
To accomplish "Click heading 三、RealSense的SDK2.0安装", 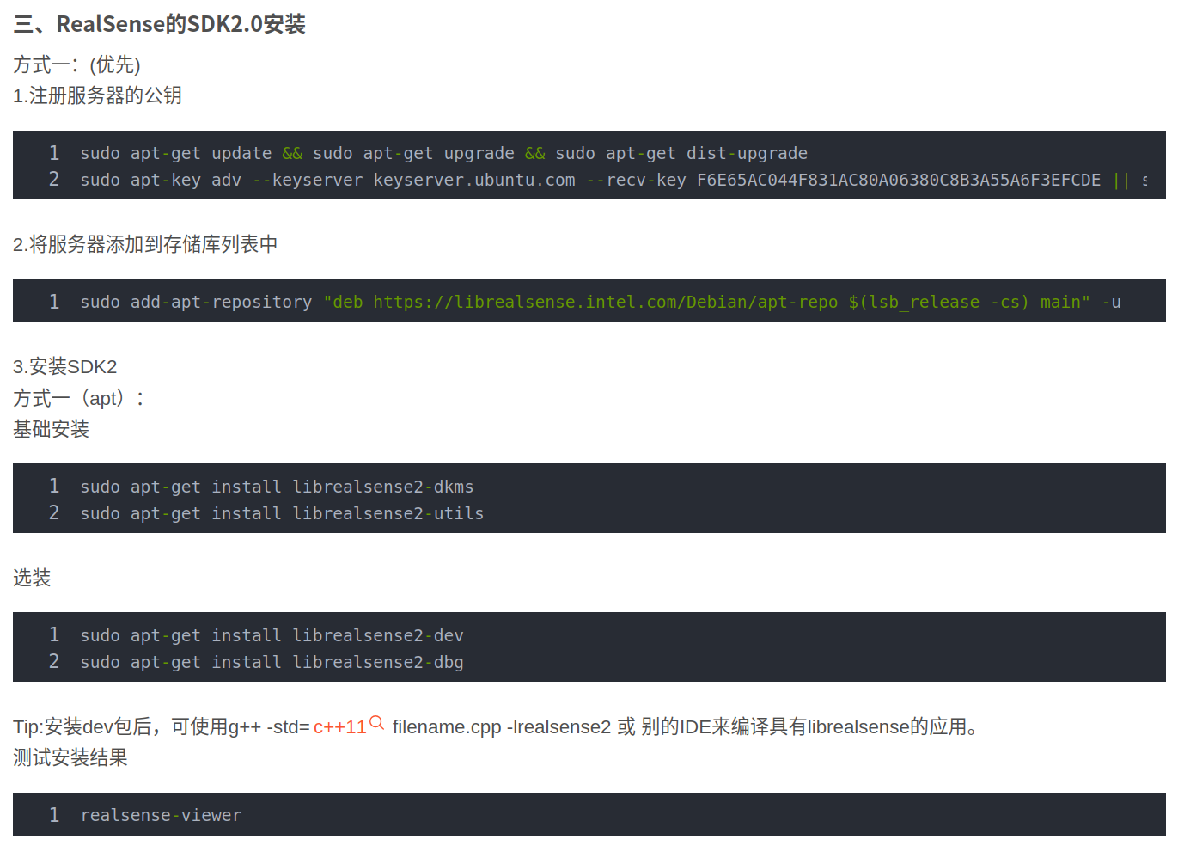I will coord(160,24).
